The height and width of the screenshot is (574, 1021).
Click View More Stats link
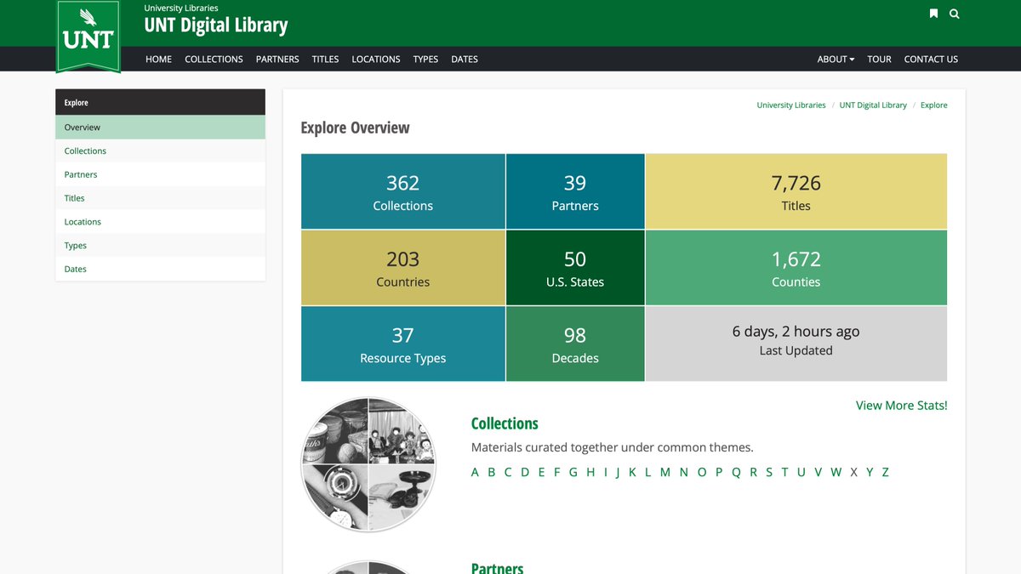[x=901, y=406]
